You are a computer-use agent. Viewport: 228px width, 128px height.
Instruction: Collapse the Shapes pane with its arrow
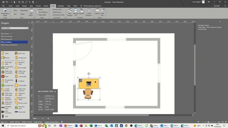(x=28, y=23)
